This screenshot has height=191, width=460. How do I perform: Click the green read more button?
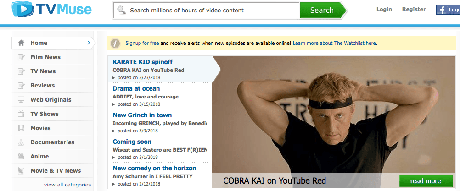(x=426, y=181)
